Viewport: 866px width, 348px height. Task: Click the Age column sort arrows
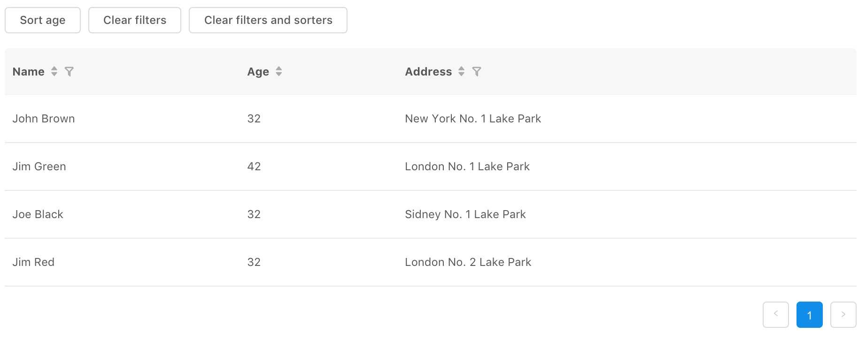(279, 71)
